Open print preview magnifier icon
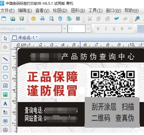Image resolution: width=144 pixels, height=135 pixels. click(x=52, y=19)
